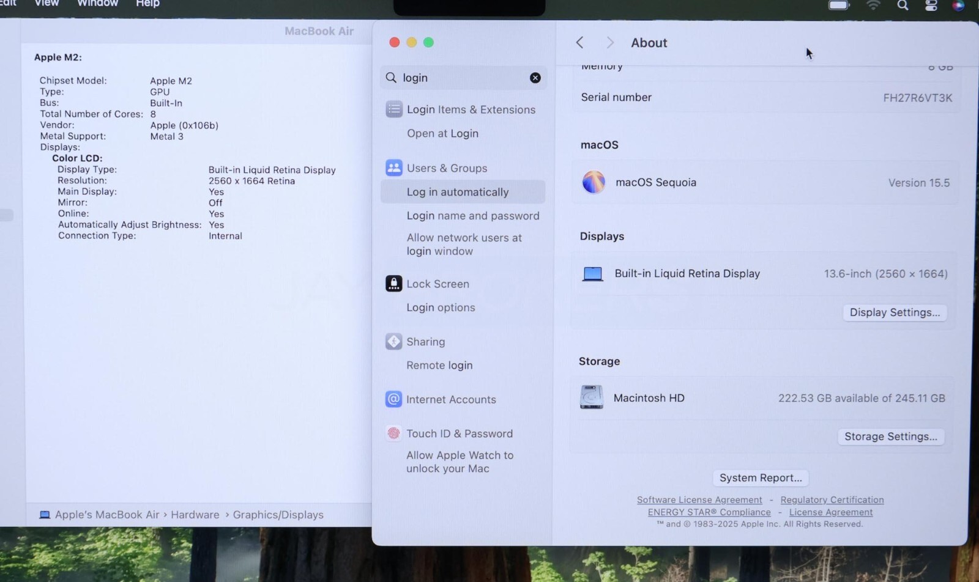Click Graphics/Displays in the path bar
Viewport: 979px width, 582px height.
coord(278,515)
